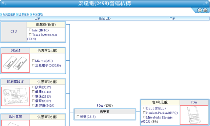Click 供應商(比重) header in 晶片電阻 box
210x126 pixels.
click(47, 117)
